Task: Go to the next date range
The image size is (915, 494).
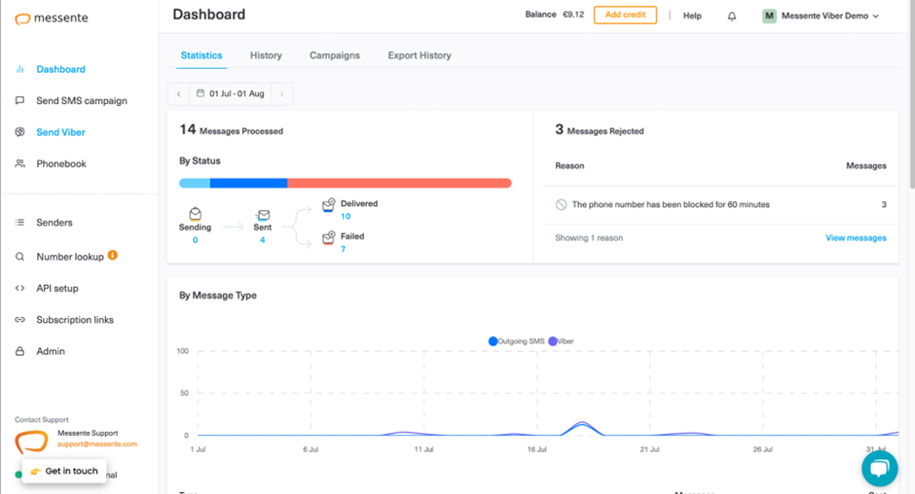Action: tap(282, 94)
